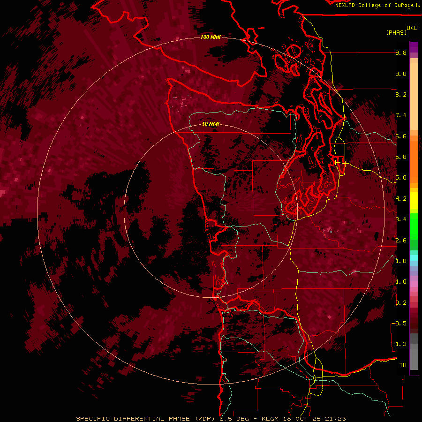
Task: Click the -1.3 scale value
Action: pos(399,344)
